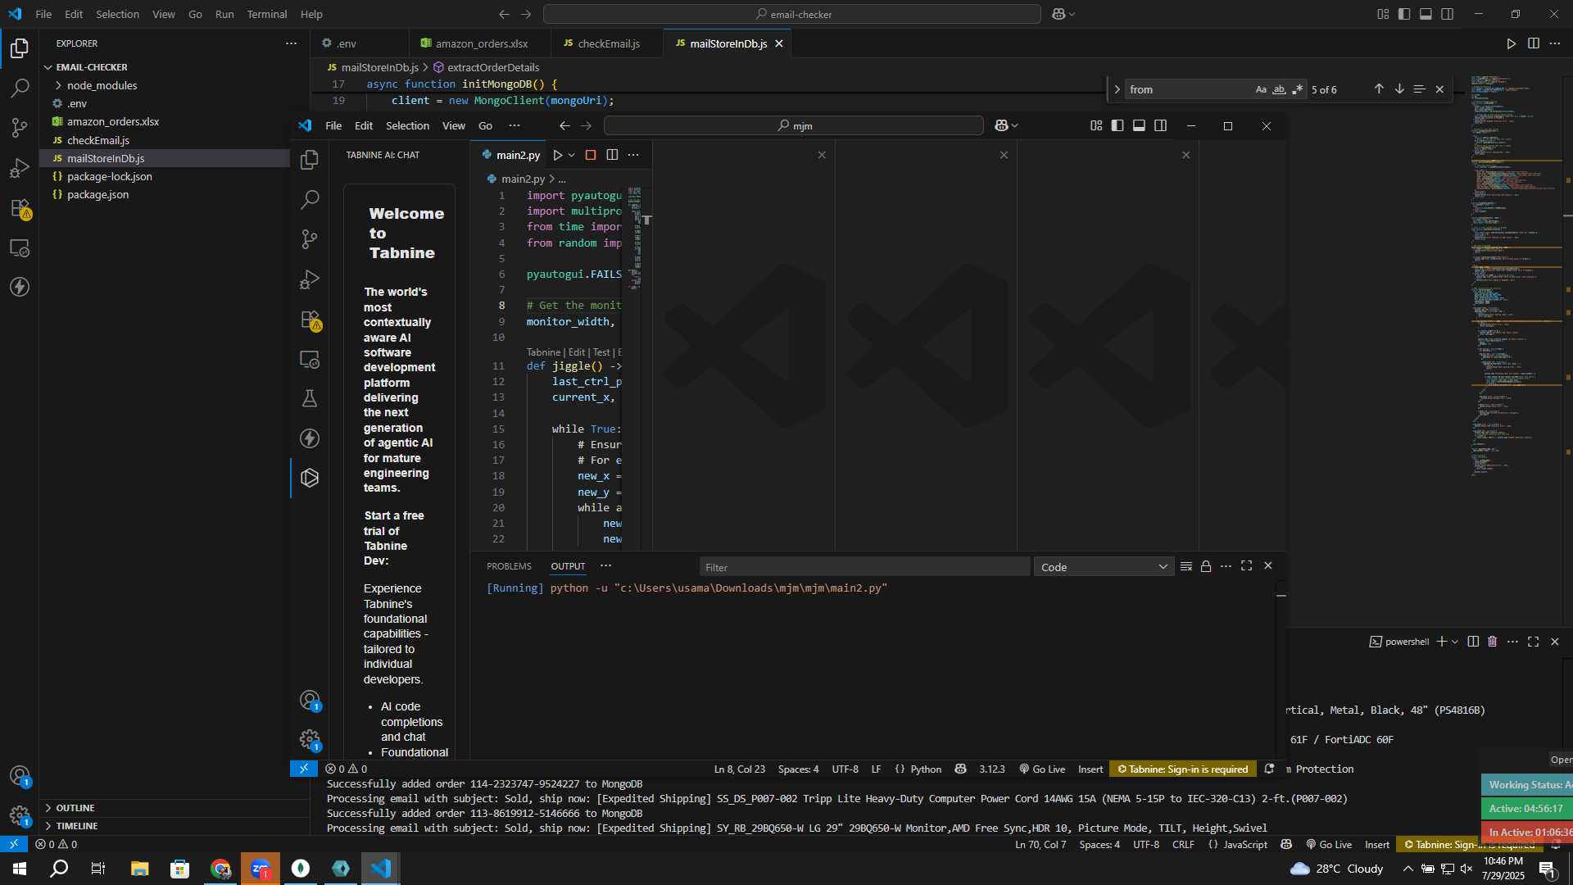Open Source Control icon in mjm window

click(x=310, y=239)
